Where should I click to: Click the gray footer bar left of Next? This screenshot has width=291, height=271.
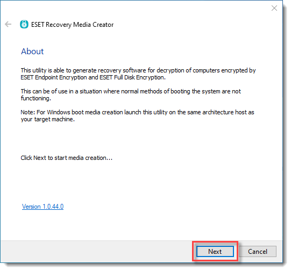tap(96, 251)
